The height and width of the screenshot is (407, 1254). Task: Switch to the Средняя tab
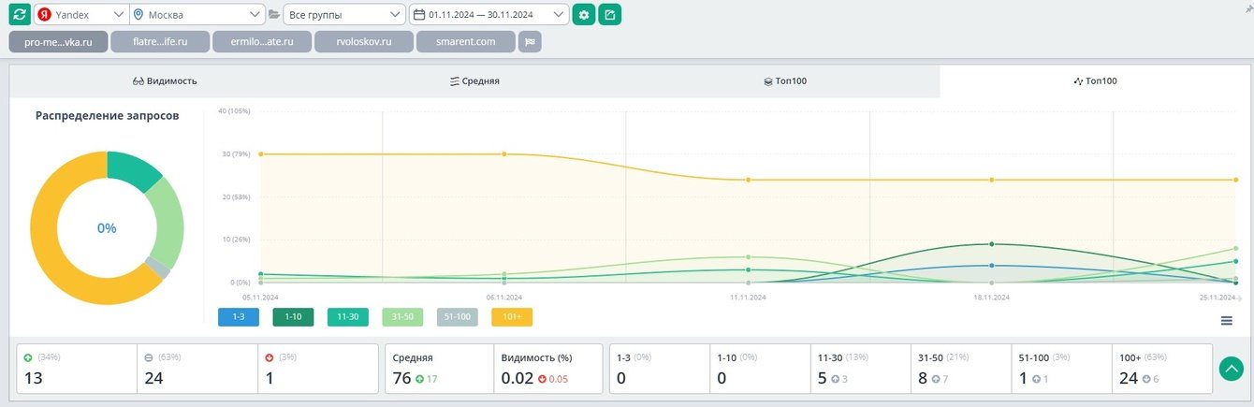coord(474,81)
